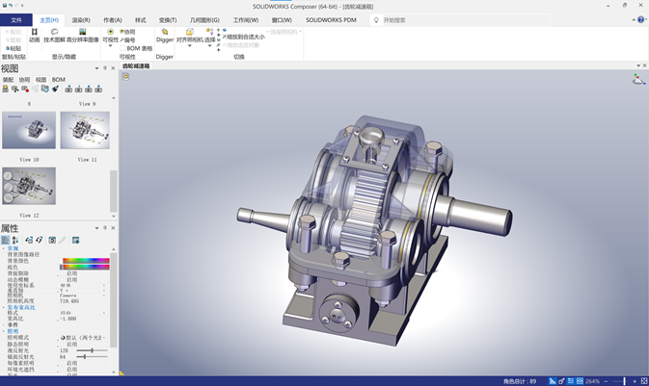Collapse the 发布宽高比 property section
This screenshot has height=386, width=649.
(4, 306)
